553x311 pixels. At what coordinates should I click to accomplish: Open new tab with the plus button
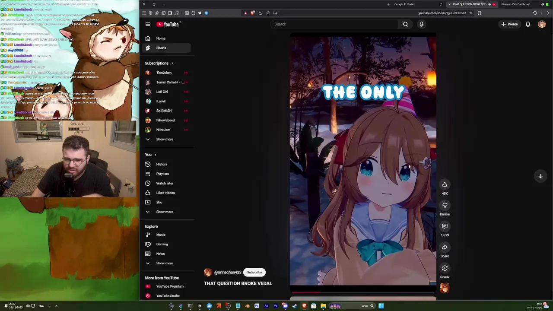388,4
